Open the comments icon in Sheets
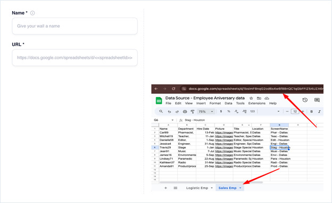Screen dimensions: 332x203 click(x=317, y=100)
